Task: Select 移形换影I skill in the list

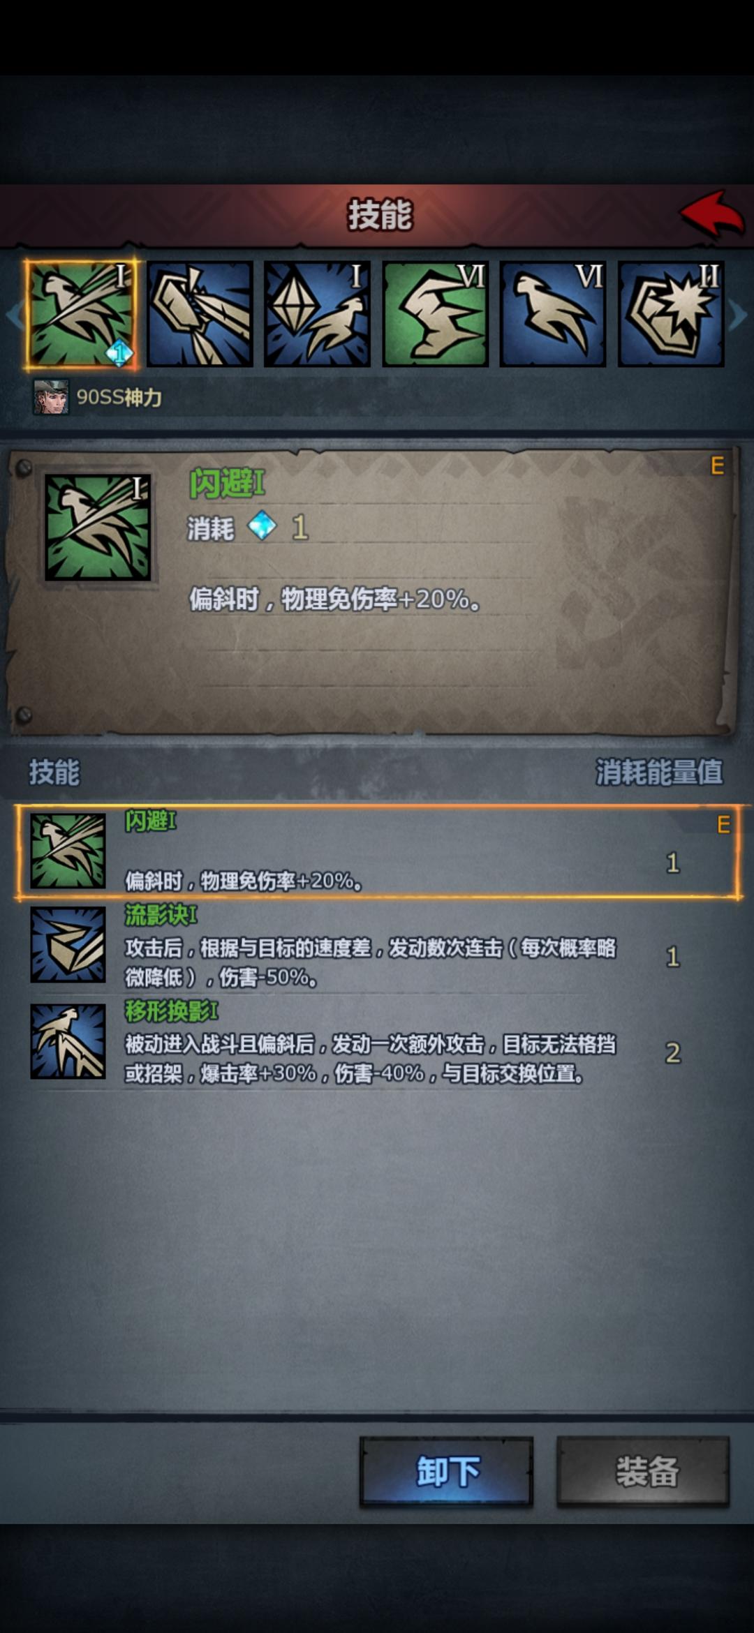Action: pos(377,1043)
